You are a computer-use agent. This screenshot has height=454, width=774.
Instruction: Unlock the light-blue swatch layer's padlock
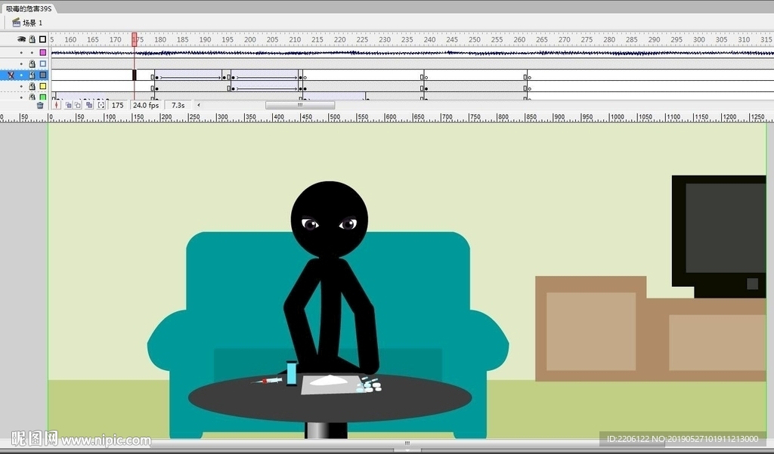32,63
